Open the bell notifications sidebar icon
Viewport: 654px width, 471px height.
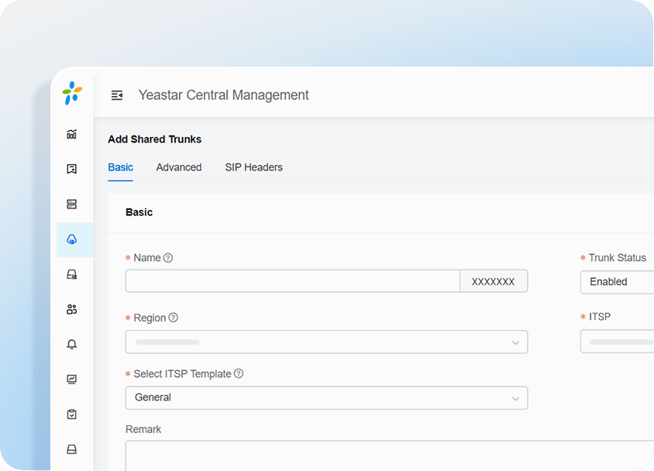(x=72, y=344)
